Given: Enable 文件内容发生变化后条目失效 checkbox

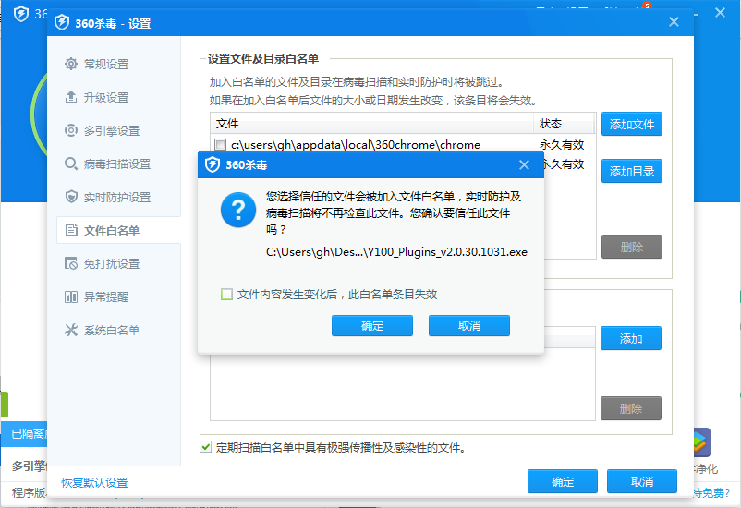Looking at the screenshot, I should tap(226, 295).
